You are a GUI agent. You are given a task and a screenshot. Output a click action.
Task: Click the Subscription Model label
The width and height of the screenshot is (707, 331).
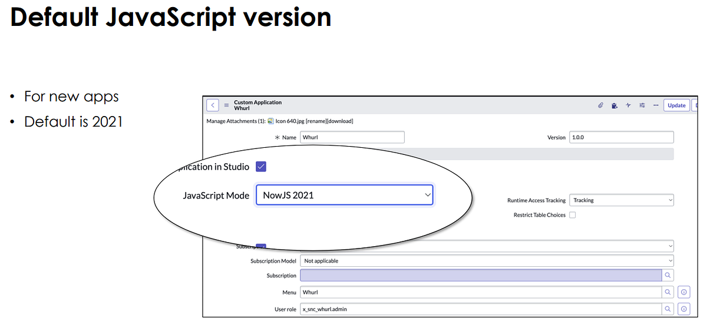(273, 261)
